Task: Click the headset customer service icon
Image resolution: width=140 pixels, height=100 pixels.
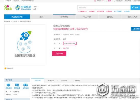Action: point(133,29)
